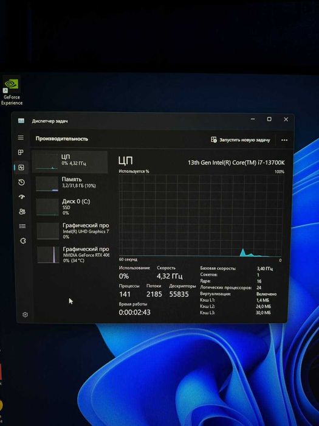
Task: Select the Intel UHD Graphics GPU entry
Action: [x=73, y=231]
